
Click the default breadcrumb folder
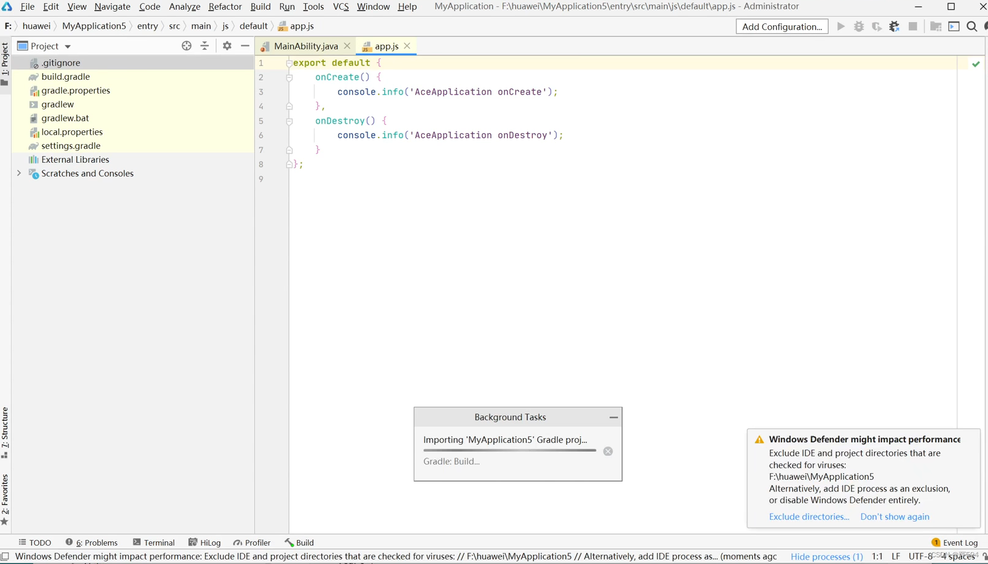[x=253, y=26]
